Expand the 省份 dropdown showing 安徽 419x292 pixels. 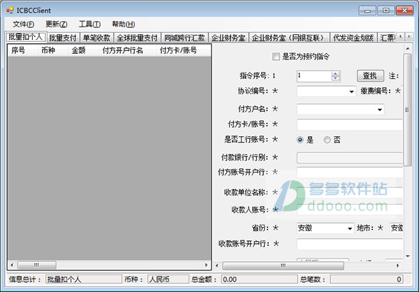point(350,228)
